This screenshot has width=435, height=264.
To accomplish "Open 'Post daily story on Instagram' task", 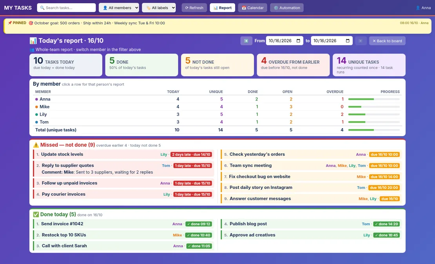I will [311, 188].
